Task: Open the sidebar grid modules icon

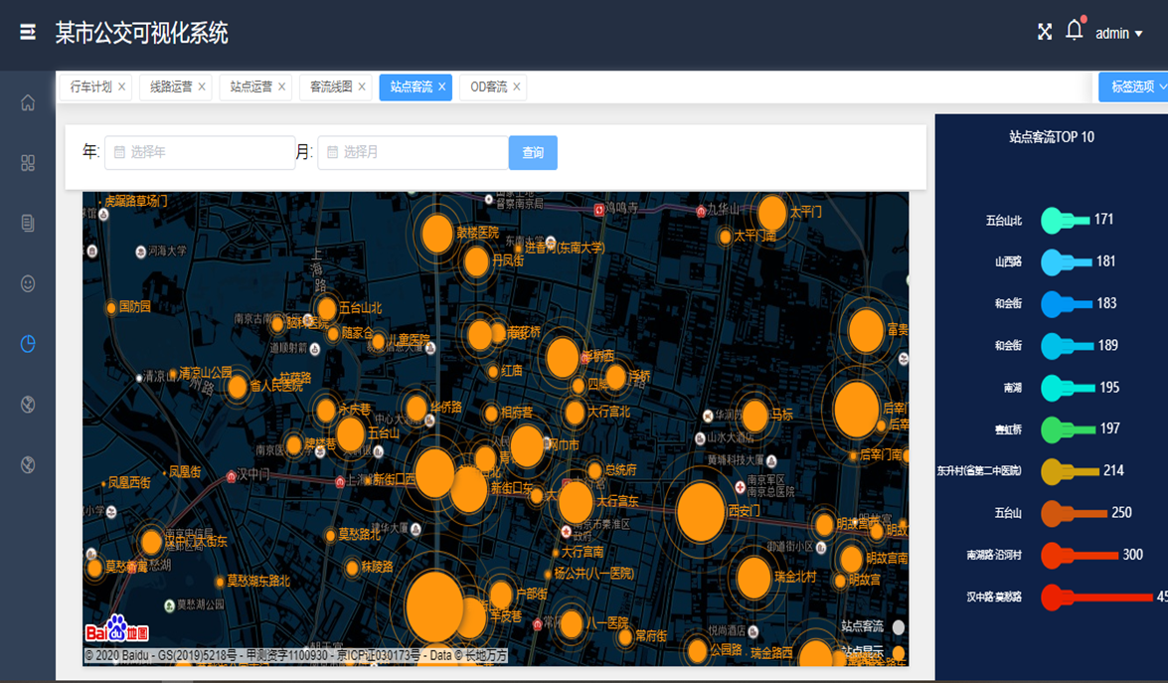Action: tap(28, 163)
